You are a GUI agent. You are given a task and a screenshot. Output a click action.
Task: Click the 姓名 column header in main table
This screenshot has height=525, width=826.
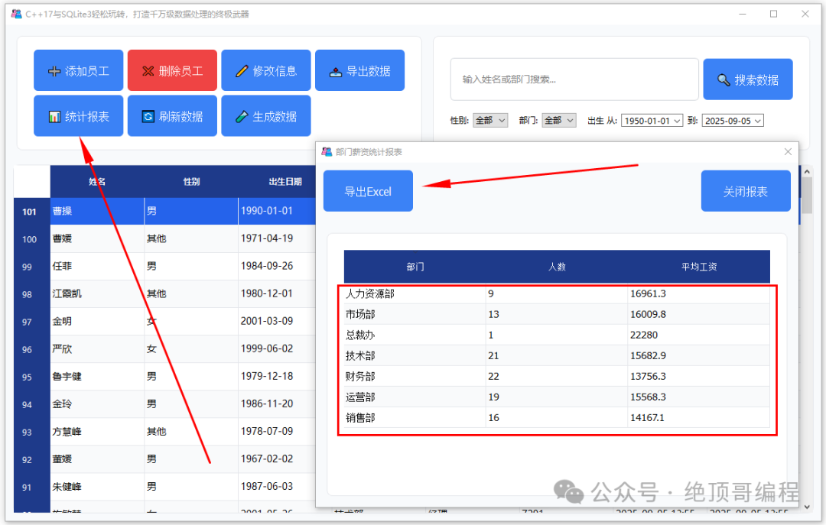click(97, 182)
